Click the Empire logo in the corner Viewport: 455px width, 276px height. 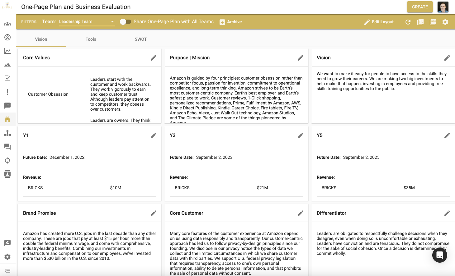pyautogui.click(x=7, y=6)
